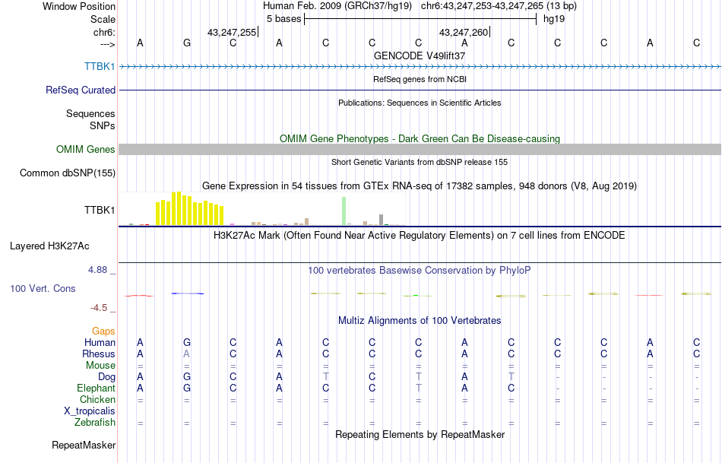Viewport: 722px width, 463px height.
Task: Open the H3K27Ac Mark track title
Action: pos(420,236)
